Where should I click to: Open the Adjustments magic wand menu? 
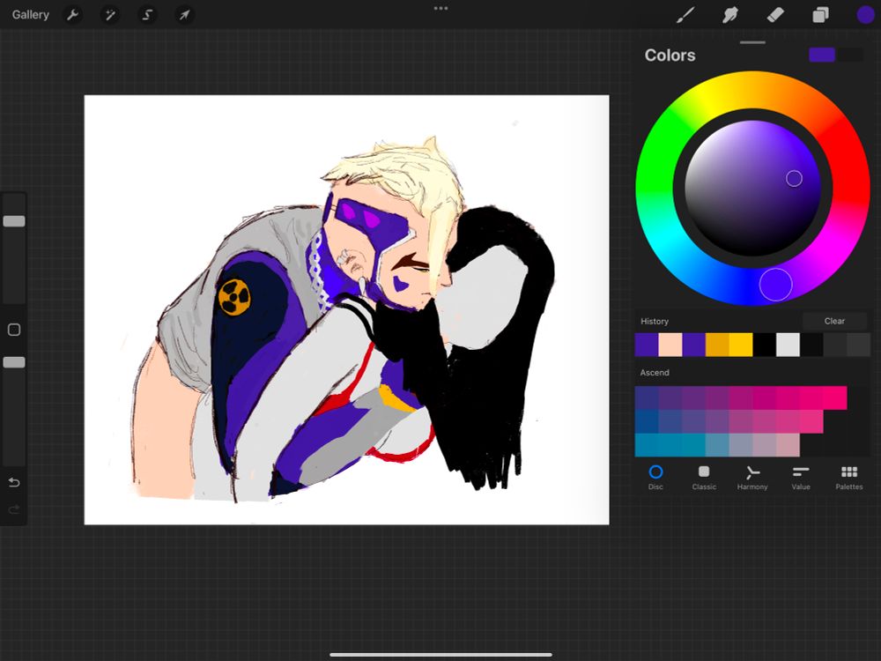click(x=109, y=15)
